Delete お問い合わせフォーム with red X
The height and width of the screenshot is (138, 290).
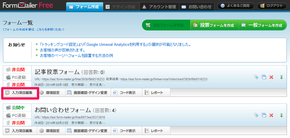[272, 115]
